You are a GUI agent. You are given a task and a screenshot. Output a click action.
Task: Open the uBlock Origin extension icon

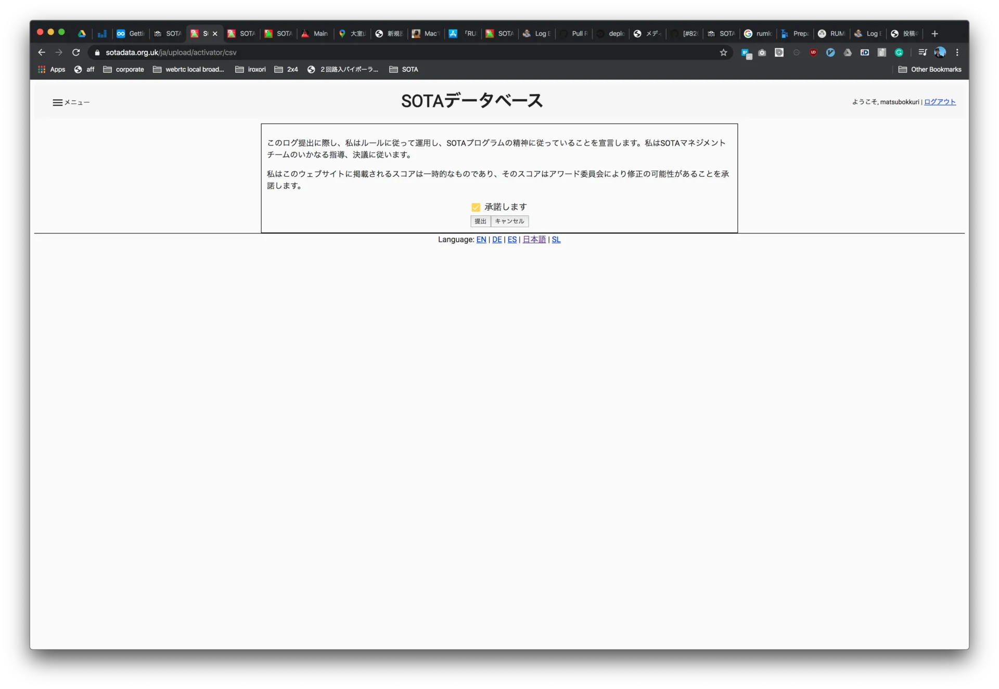813,53
